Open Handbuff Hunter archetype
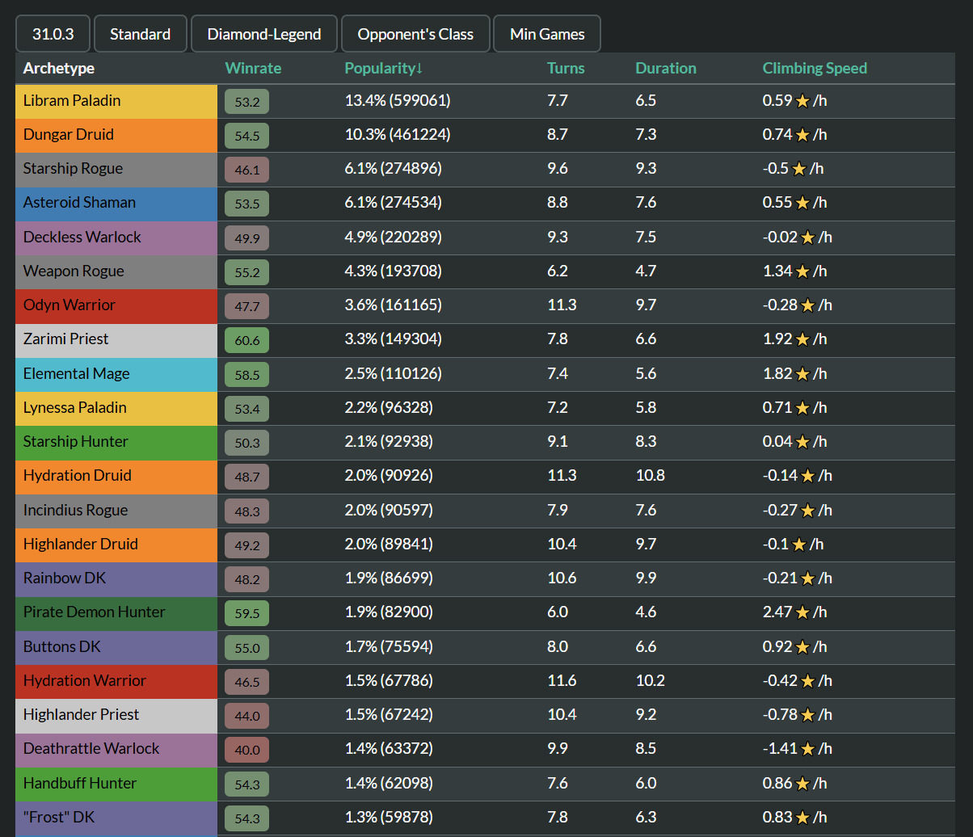Viewport: 973px width, 837px height. pos(116,784)
